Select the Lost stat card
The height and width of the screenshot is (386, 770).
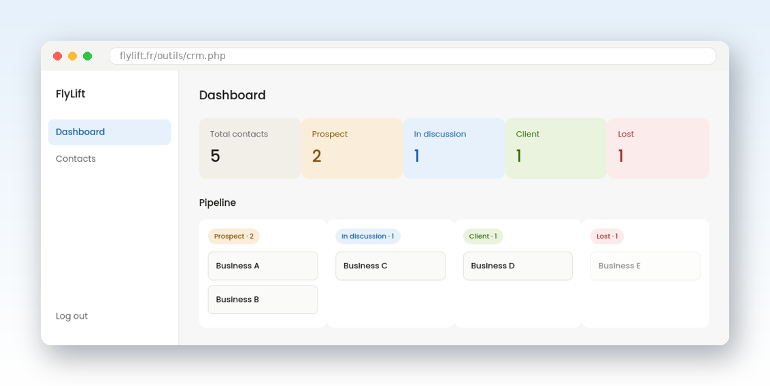[x=658, y=148]
